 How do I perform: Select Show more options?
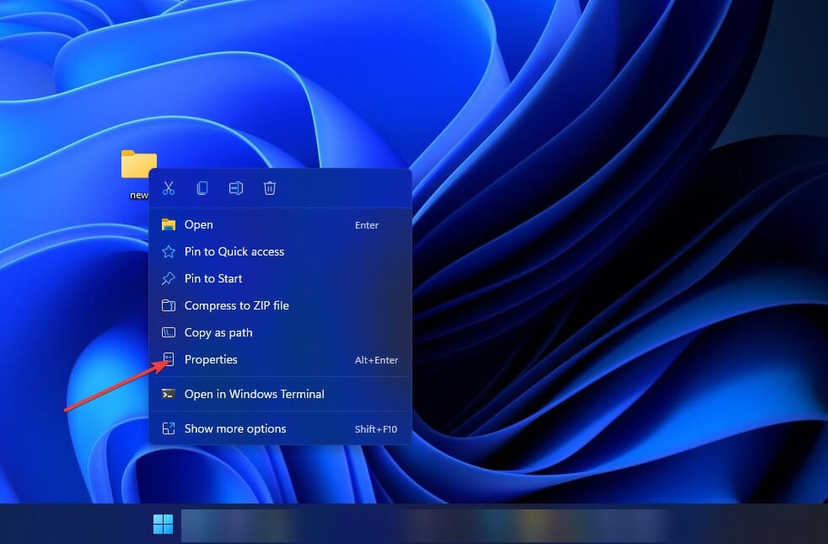281,428
